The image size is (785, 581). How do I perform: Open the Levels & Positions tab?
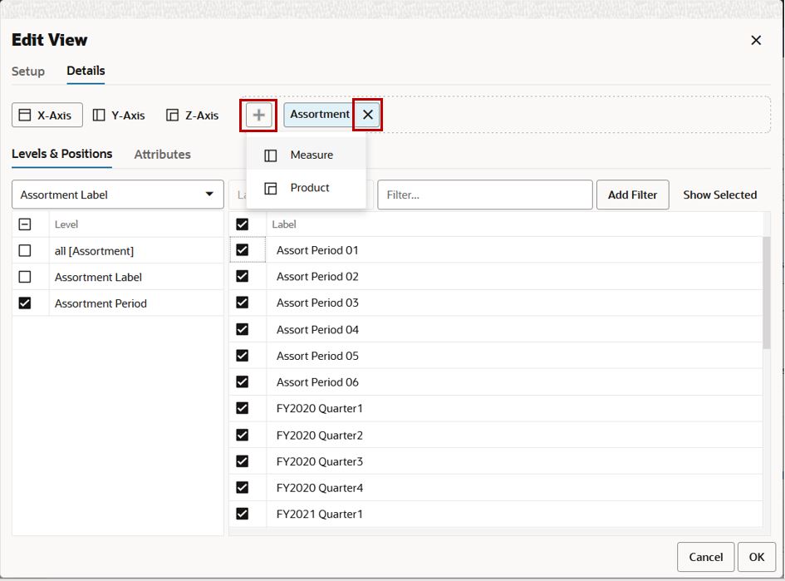tap(62, 154)
